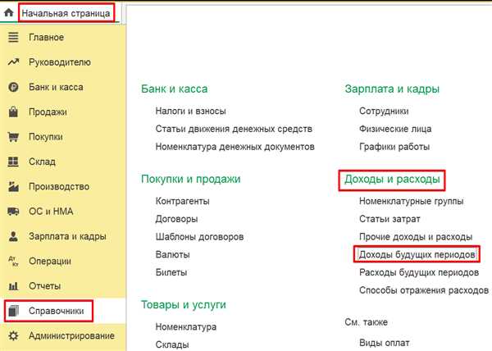Click the ОС и НМА truck icon
The image size is (492, 351).
[x=13, y=212]
